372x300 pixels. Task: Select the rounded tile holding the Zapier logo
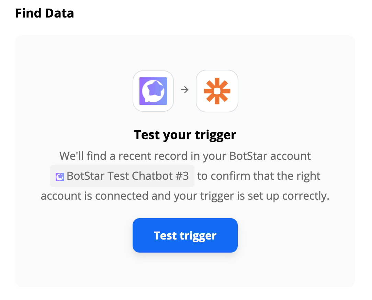(x=217, y=91)
